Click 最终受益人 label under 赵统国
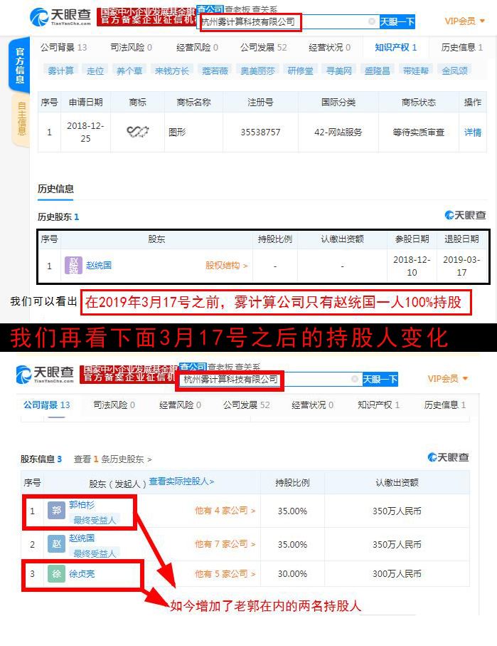 click(95, 553)
